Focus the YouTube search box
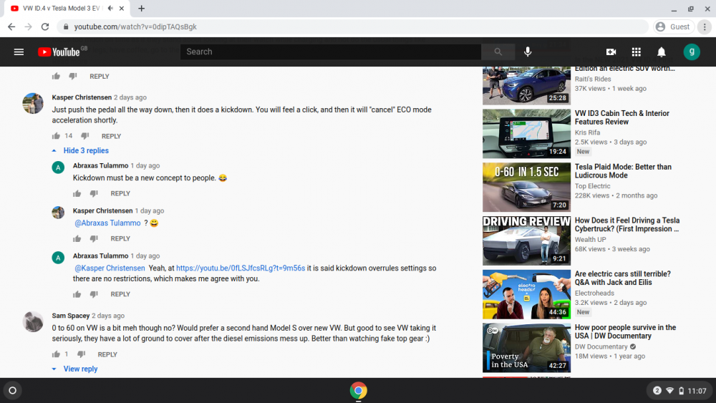This screenshot has height=403, width=716. point(331,52)
